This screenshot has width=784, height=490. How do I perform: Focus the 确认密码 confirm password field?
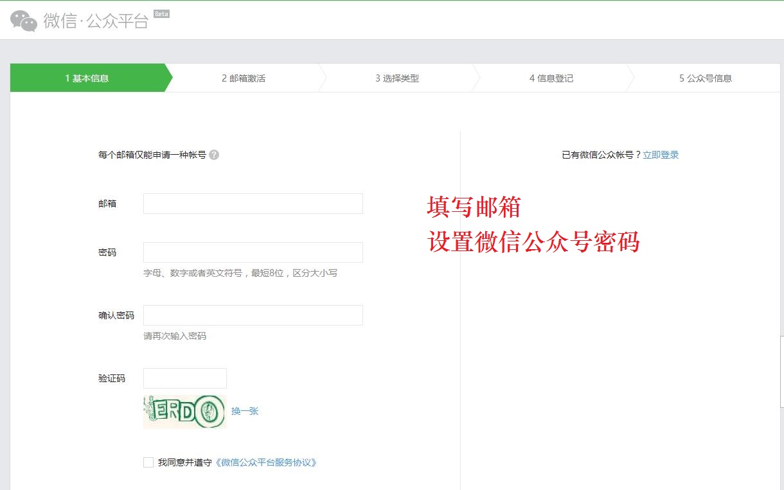coord(253,315)
